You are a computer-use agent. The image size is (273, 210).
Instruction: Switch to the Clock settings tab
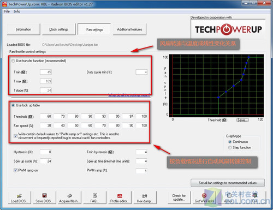[x=59, y=29]
